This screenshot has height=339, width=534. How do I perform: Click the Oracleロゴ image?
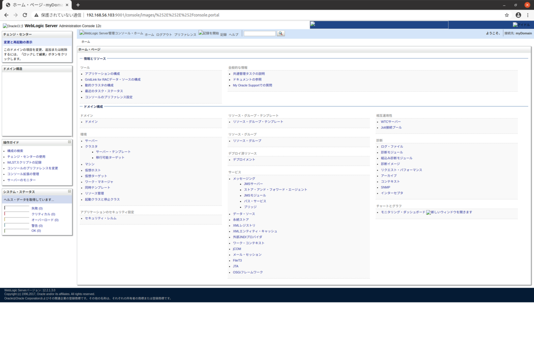[x=13, y=26]
